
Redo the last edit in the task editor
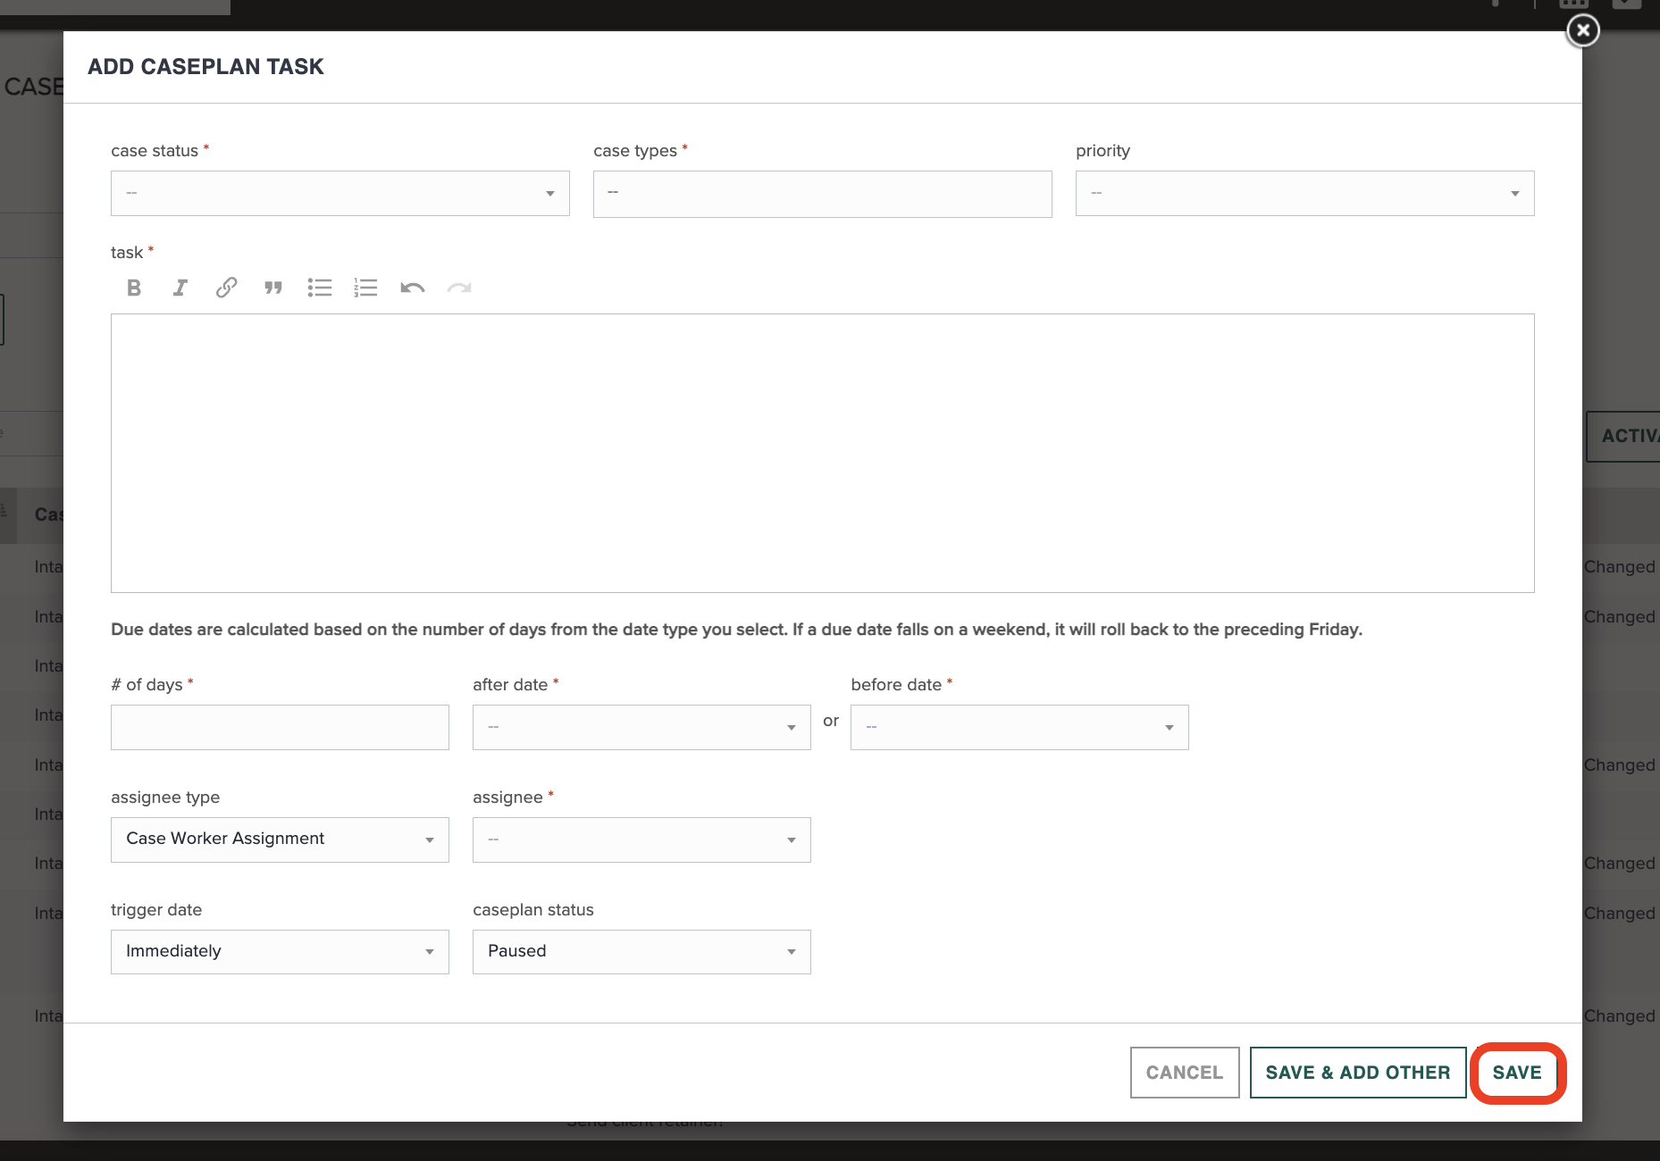coord(458,288)
